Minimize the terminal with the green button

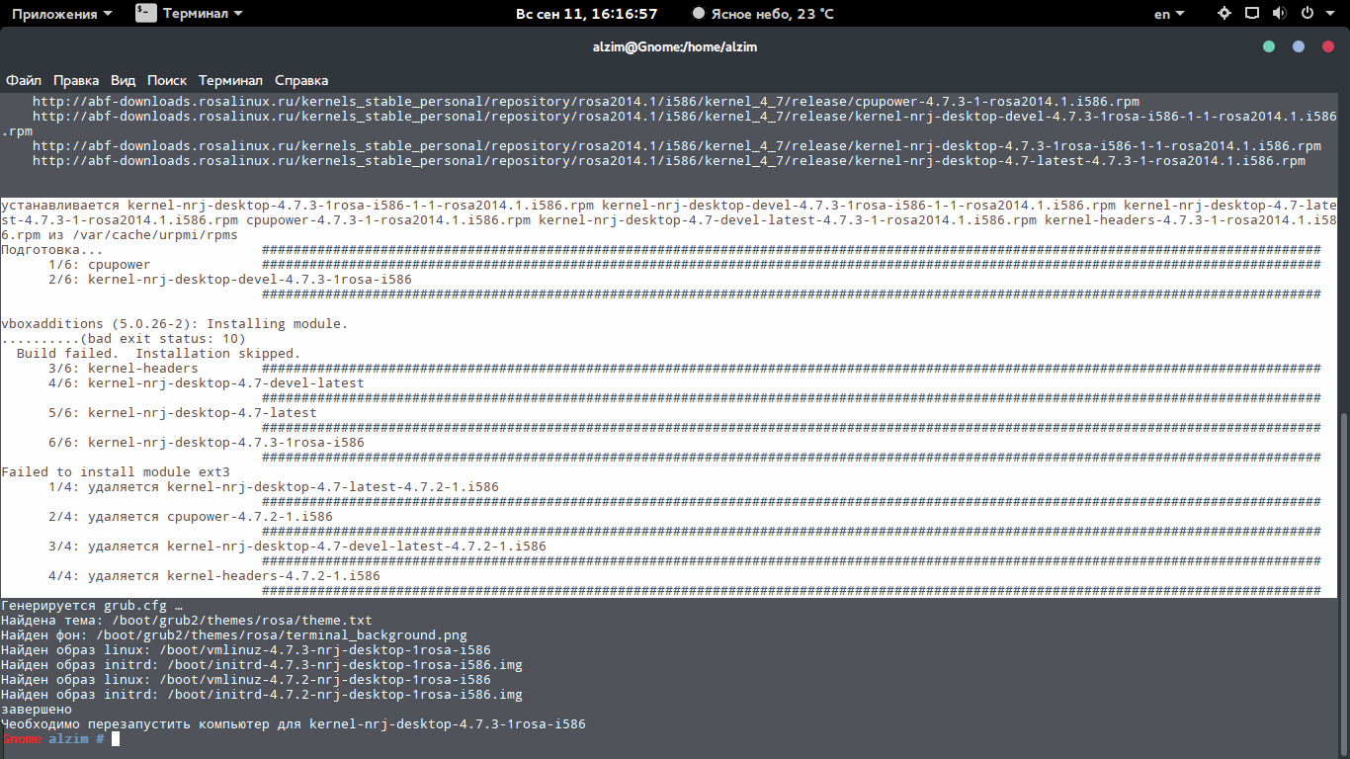point(1269,46)
